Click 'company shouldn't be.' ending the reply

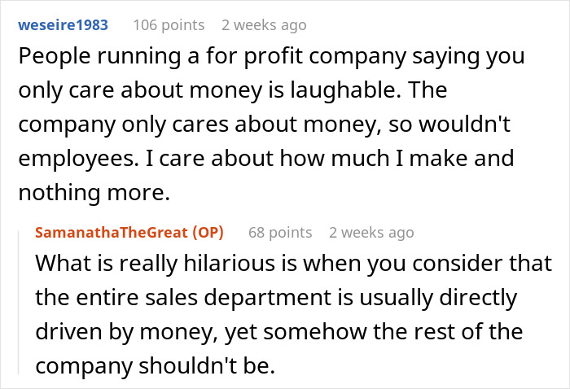[x=156, y=365]
